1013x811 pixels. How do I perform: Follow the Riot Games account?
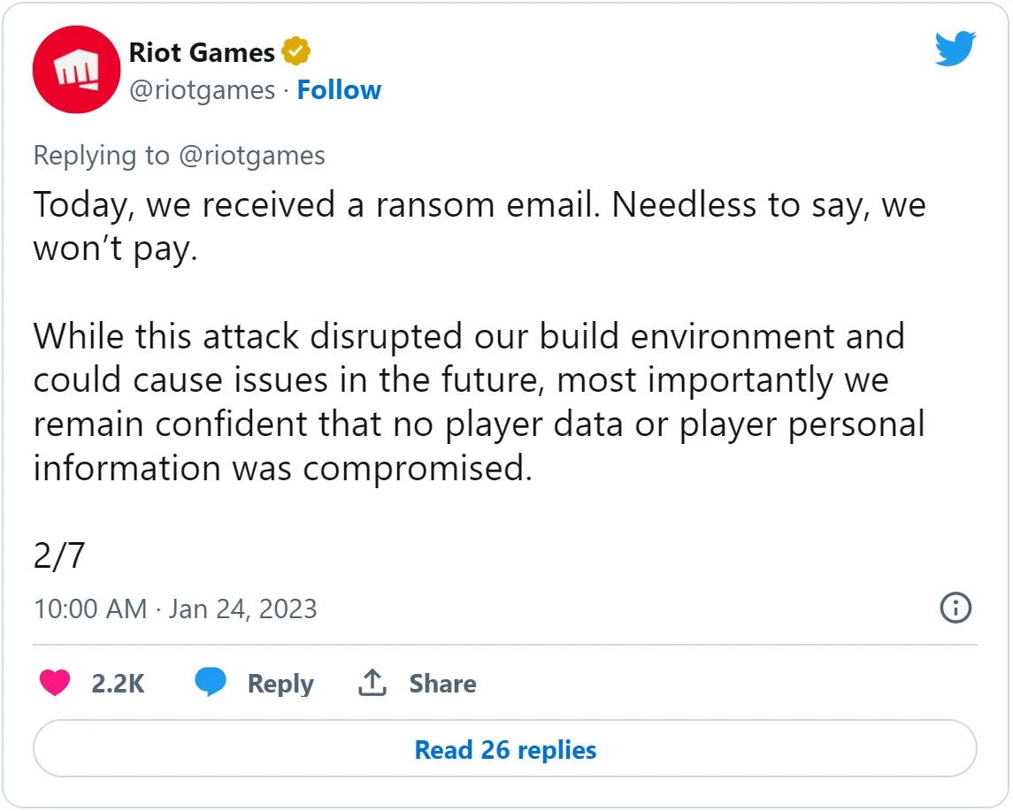click(x=339, y=90)
